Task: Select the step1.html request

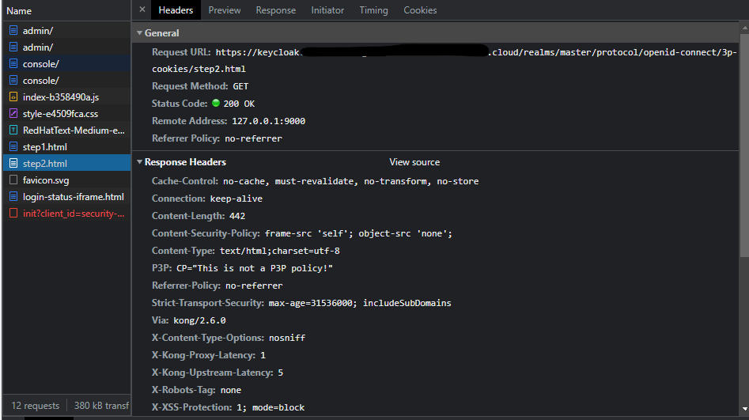Action: coord(67,146)
